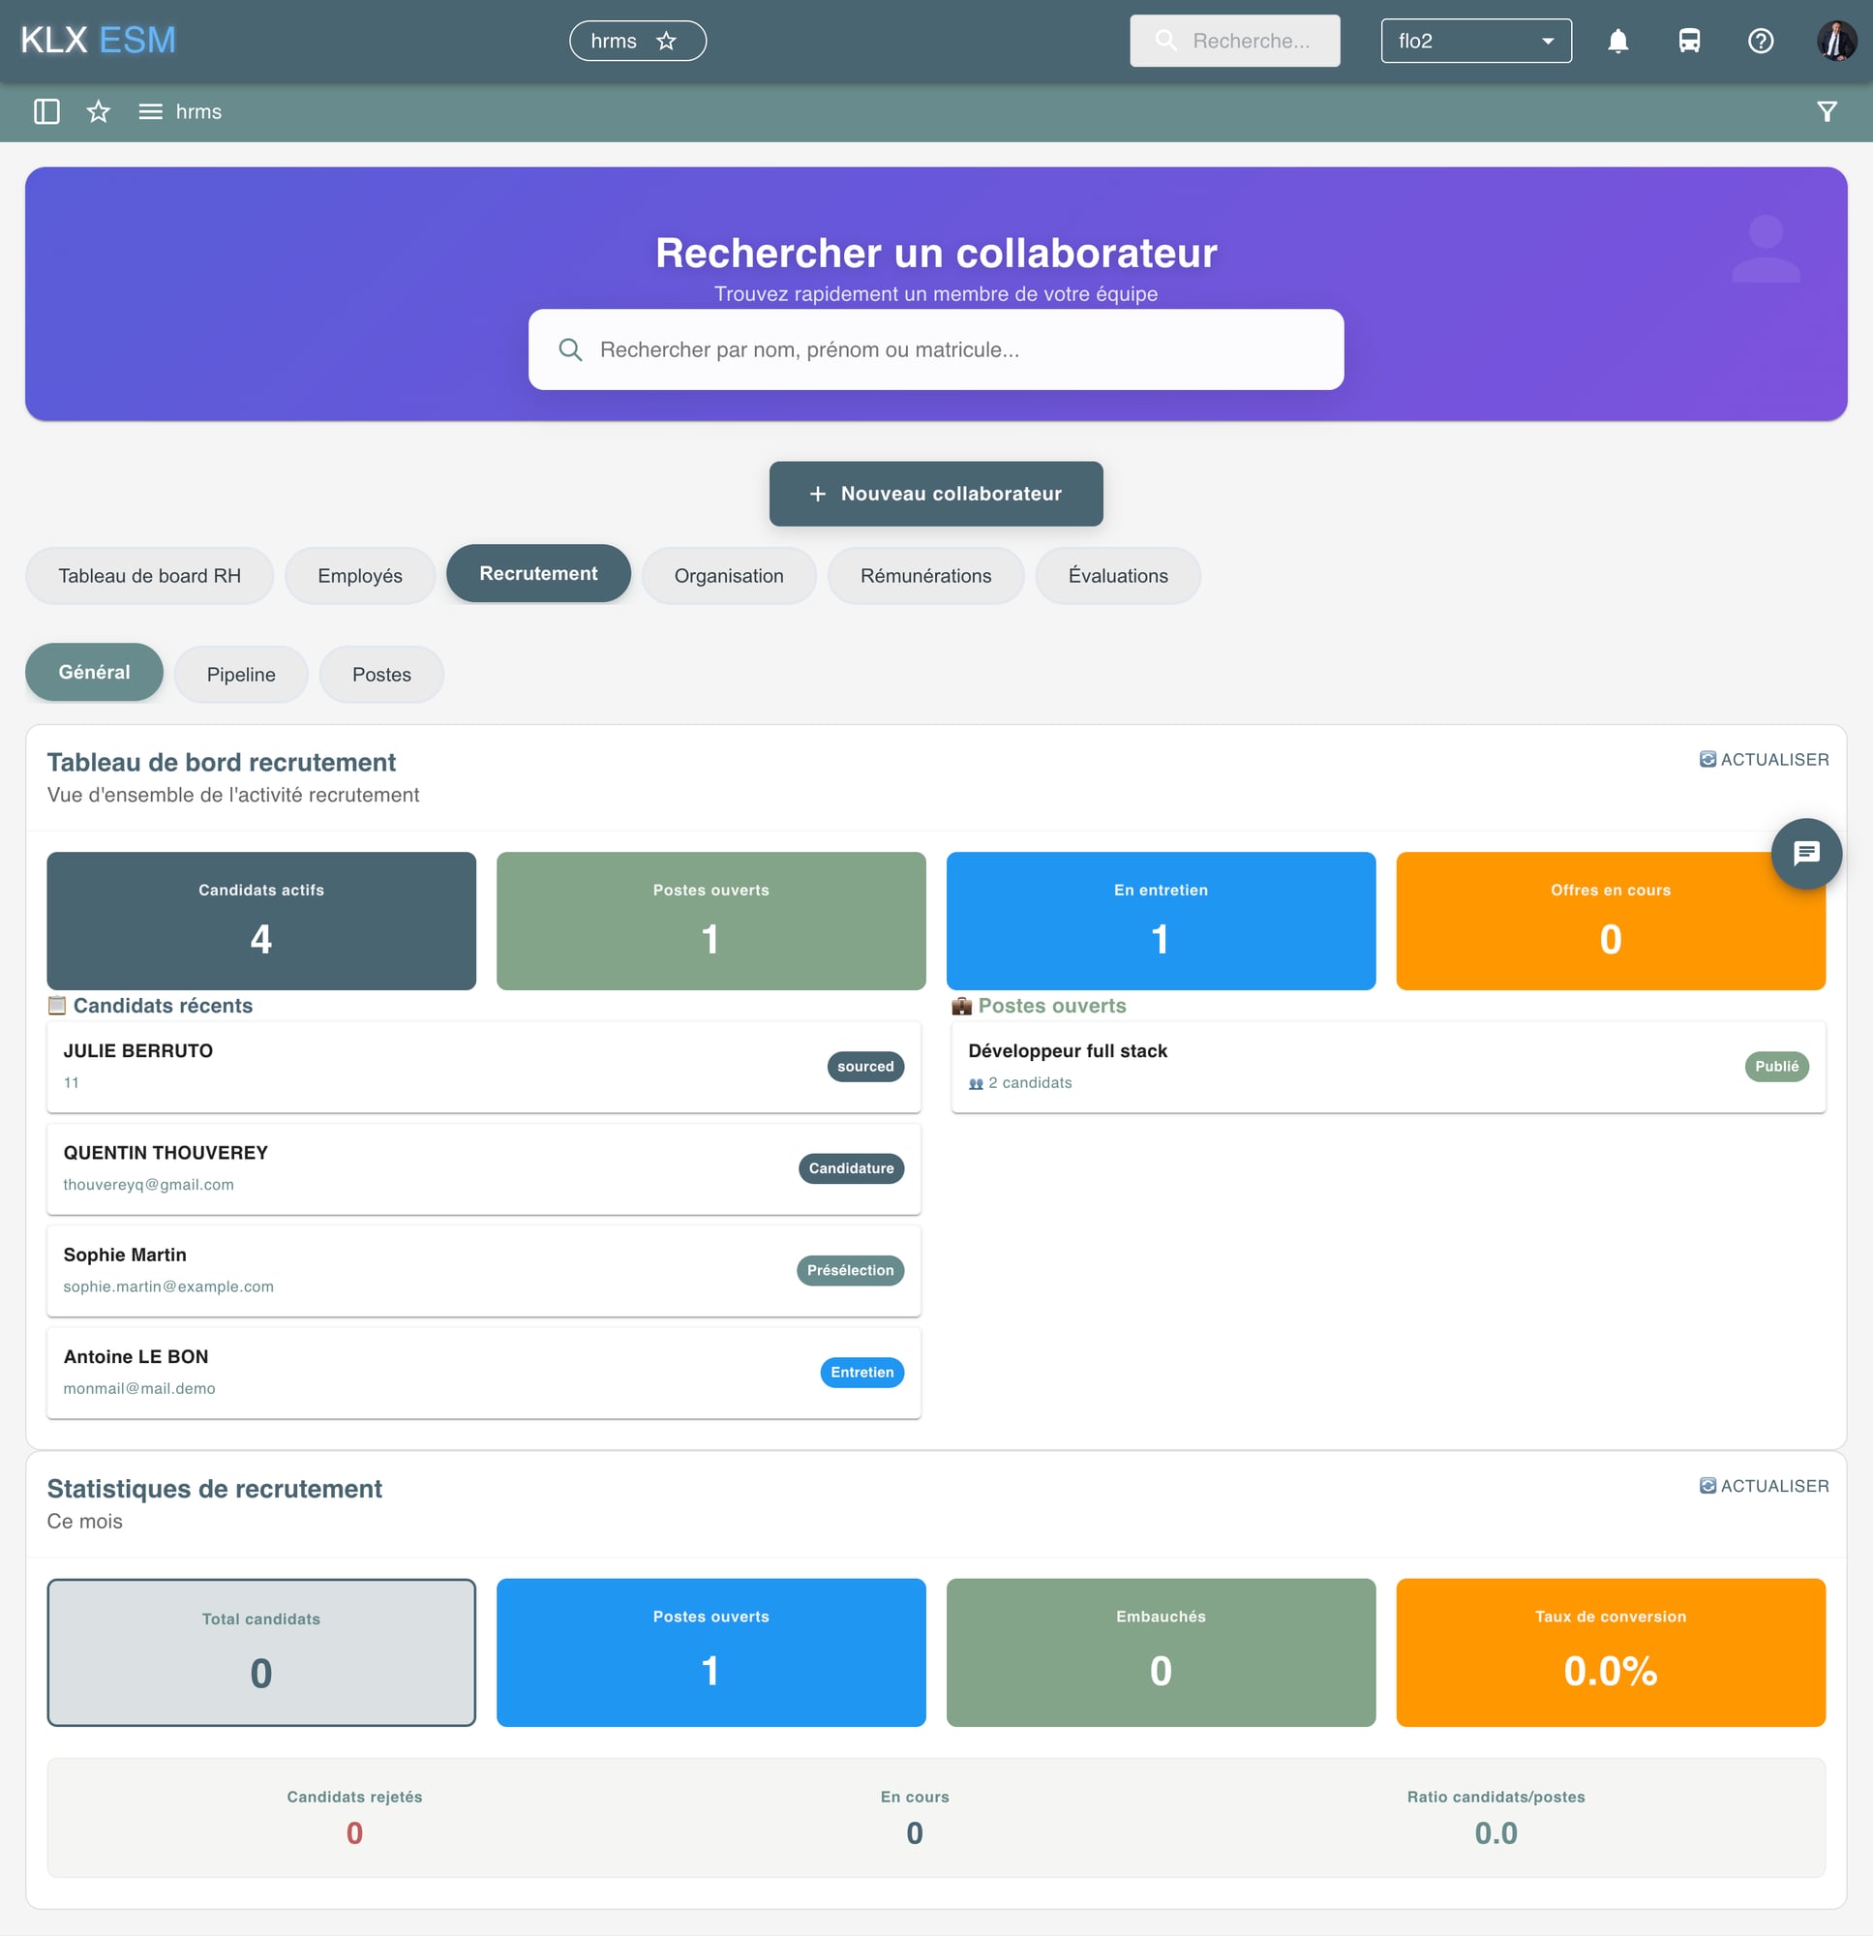Open the JULIE BERRUTO candidate card
The width and height of the screenshot is (1873, 1936).
(483, 1067)
